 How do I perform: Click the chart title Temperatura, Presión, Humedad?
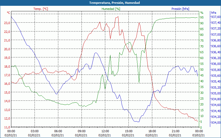(x=114, y=3)
